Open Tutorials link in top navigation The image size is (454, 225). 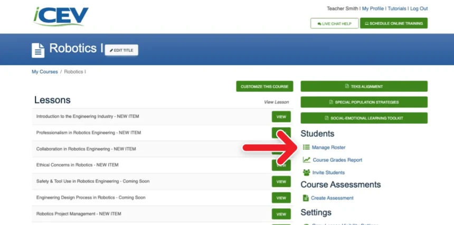pyautogui.click(x=397, y=9)
